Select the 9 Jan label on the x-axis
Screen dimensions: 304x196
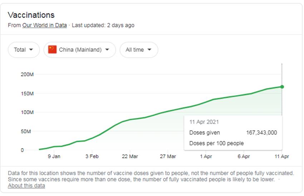coord(54,156)
